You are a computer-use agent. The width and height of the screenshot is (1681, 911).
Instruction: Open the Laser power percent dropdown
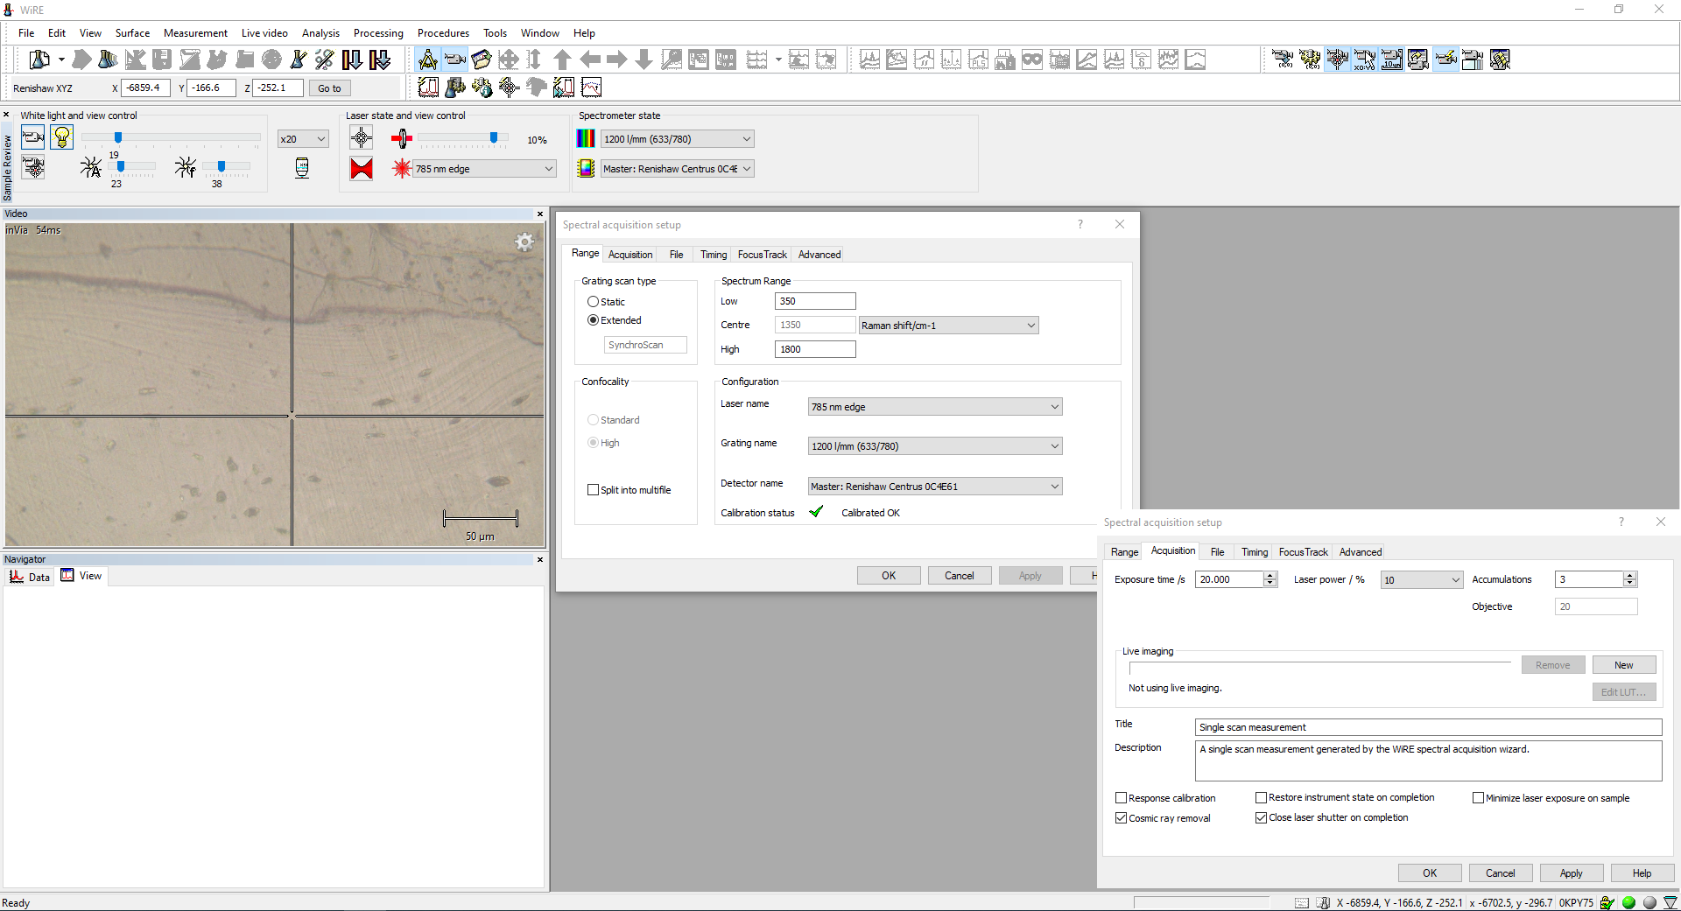click(1421, 580)
